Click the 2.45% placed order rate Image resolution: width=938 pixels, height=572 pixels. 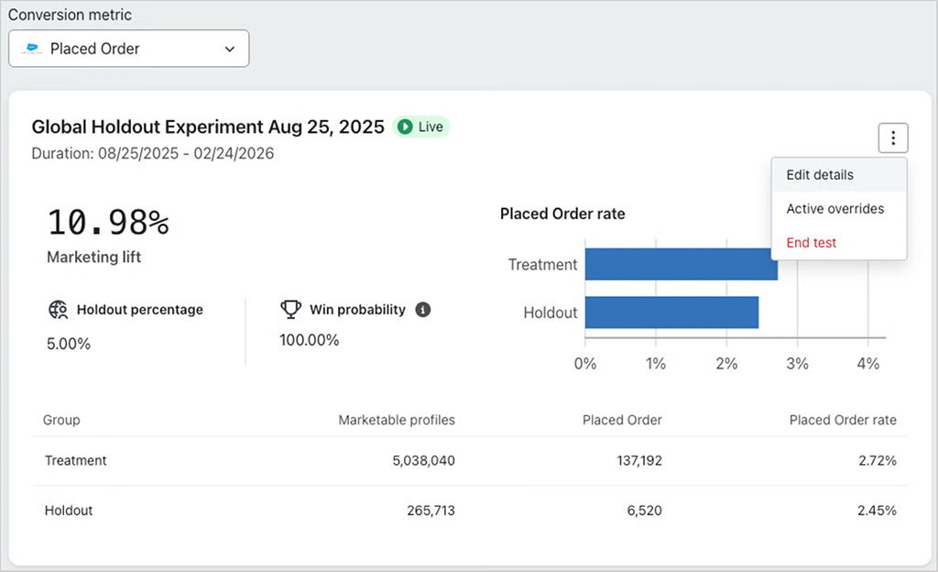point(877,511)
